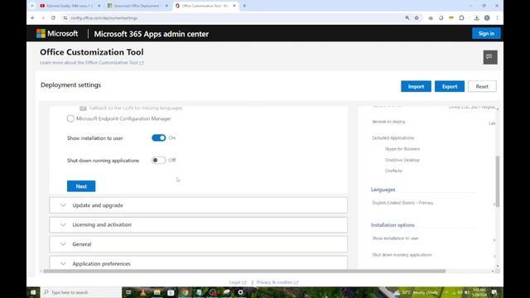Click the summary panel vertical scrollbar thumb

pos(497,180)
